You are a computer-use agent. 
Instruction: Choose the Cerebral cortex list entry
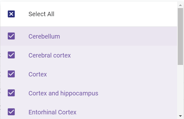pyautogui.click(x=50, y=55)
